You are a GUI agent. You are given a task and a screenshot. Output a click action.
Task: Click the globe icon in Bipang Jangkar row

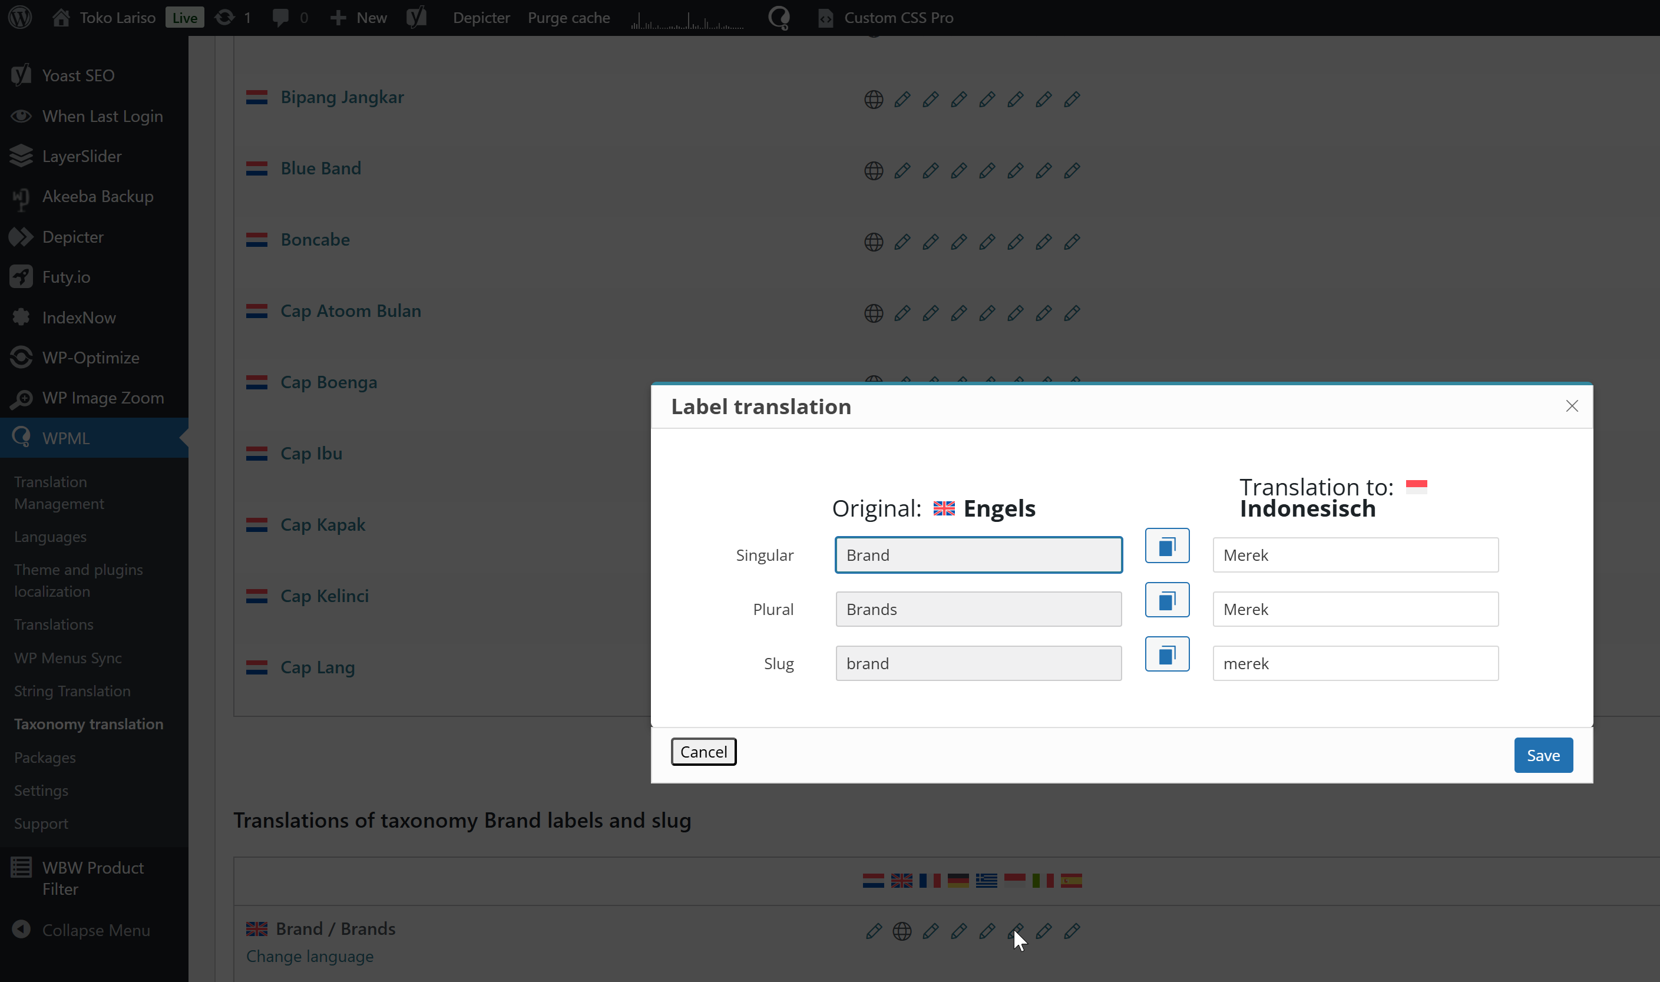tap(874, 99)
